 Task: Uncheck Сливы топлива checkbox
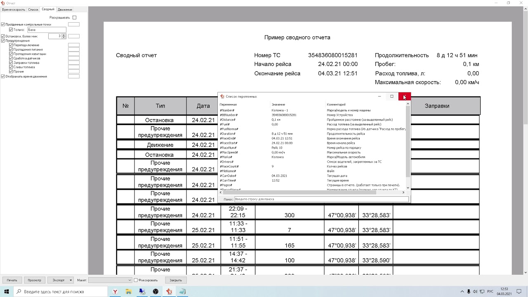[x=11, y=67]
